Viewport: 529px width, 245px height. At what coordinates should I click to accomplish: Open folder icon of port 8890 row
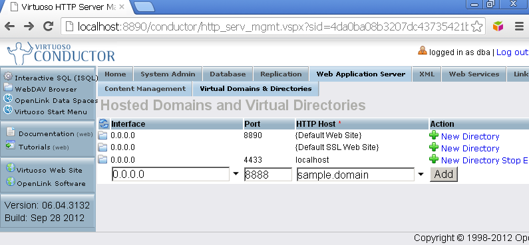[103, 135]
